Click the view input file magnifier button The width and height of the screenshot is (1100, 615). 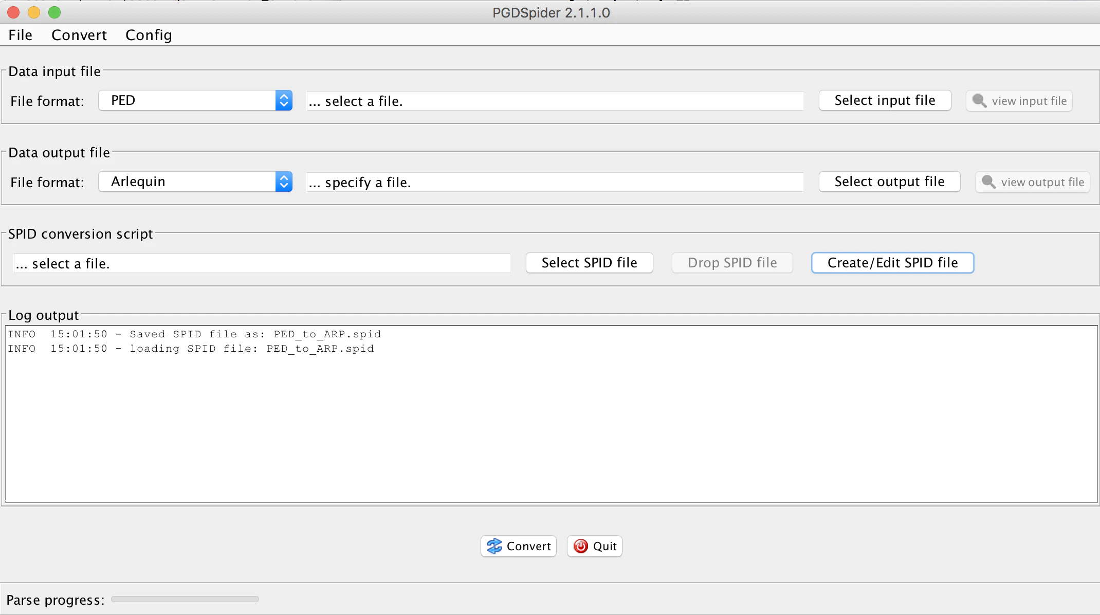click(x=1019, y=101)
